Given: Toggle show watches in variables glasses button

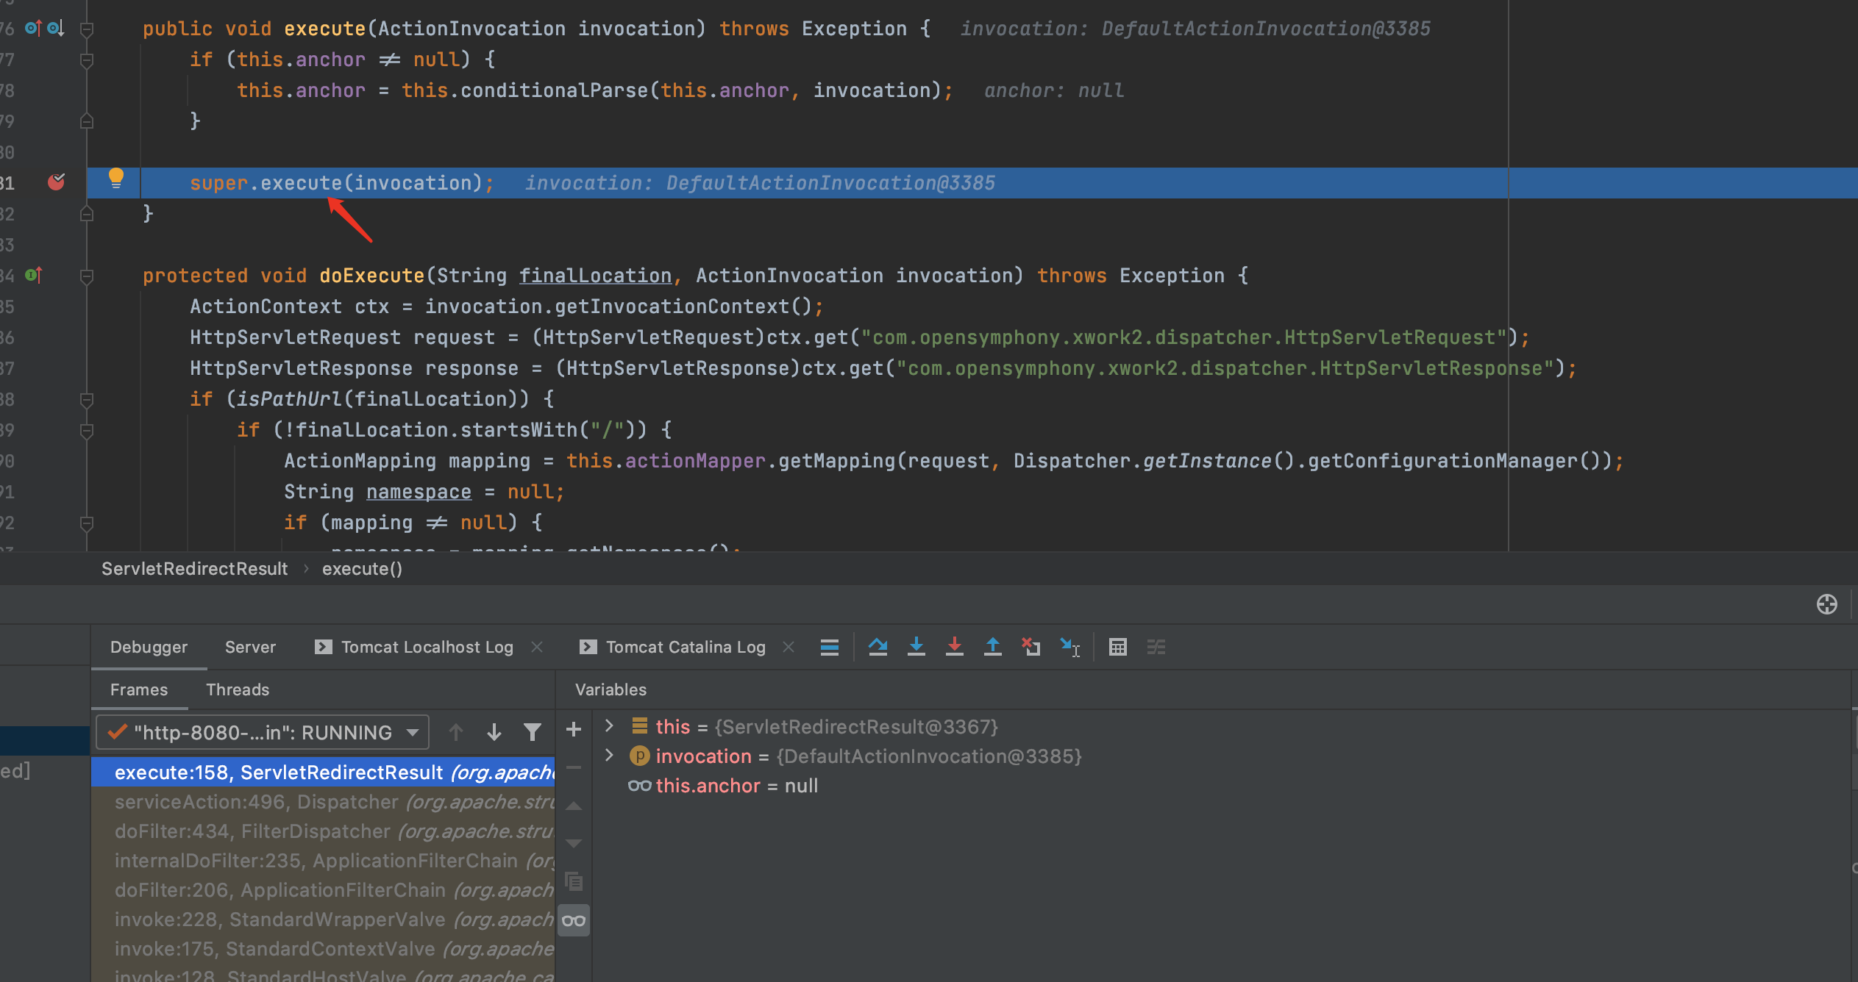Looking at the screenshot, I should (x=574, y=920).
